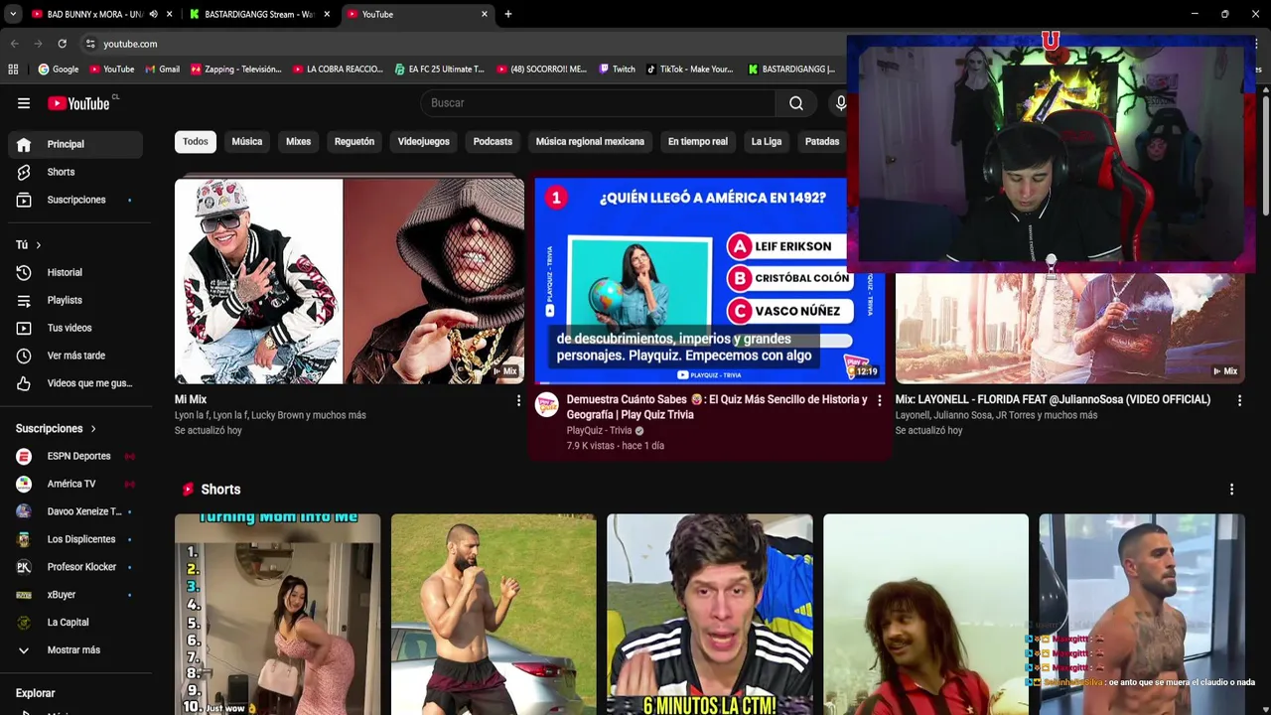Open Suscripciones in the sidebar
The width and height of the screenshot is (1271, 715).
click(75, 200)
